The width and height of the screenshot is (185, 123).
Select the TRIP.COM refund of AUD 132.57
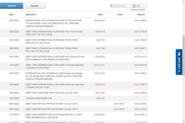51,104
